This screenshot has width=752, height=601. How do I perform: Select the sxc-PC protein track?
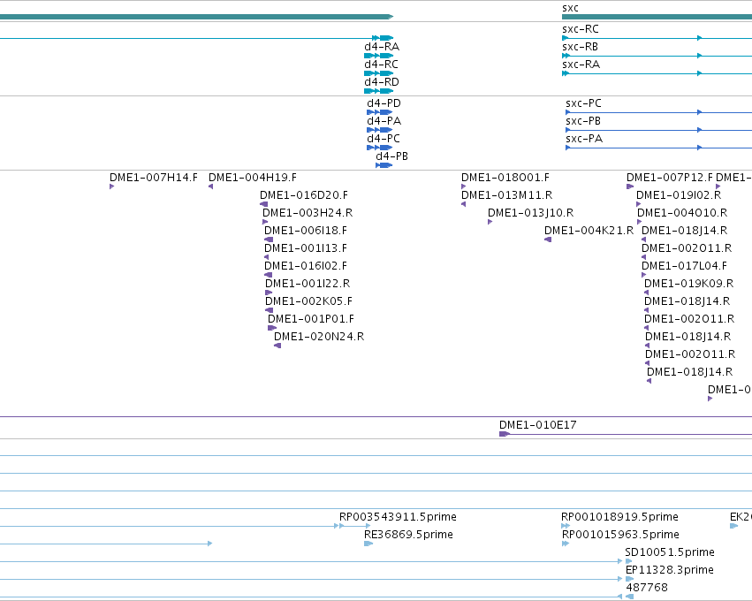[659, 112]
